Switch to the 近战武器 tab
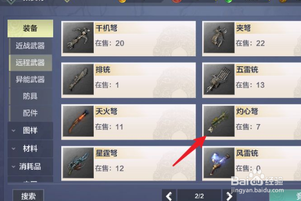301x201 pixels. tap(30, 46)
